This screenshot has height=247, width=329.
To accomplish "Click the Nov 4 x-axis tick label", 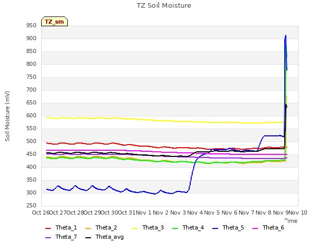I will pyautogui.click(x=195, y=213).
